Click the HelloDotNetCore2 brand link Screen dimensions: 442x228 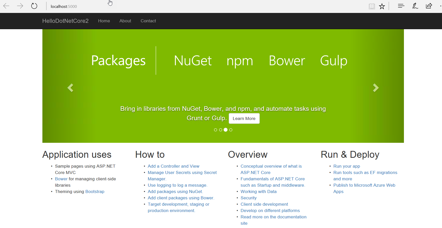coord(65,21)
